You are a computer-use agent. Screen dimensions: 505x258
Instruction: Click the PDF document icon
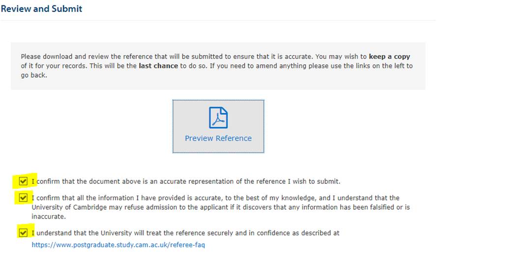218,117
